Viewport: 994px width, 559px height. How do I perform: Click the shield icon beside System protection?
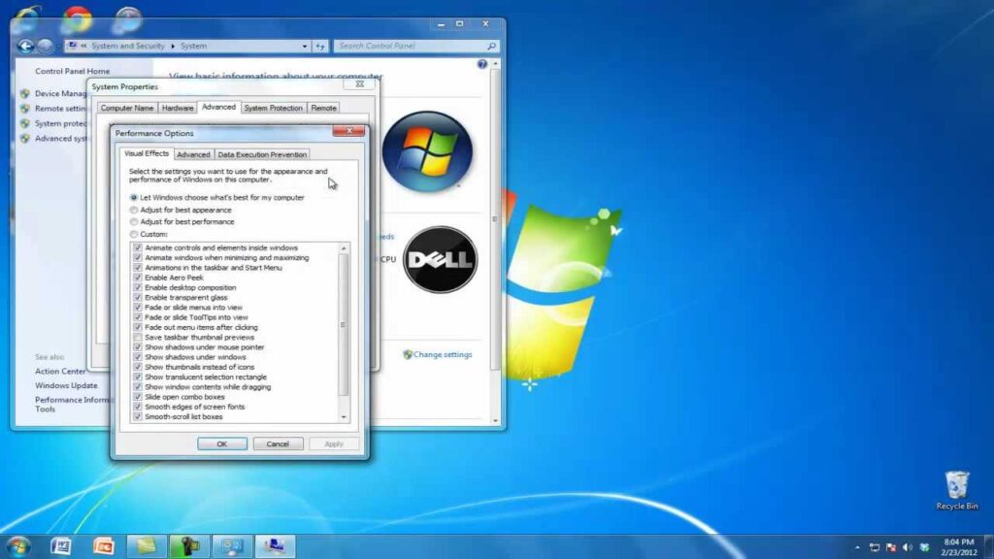coord(24,123)
